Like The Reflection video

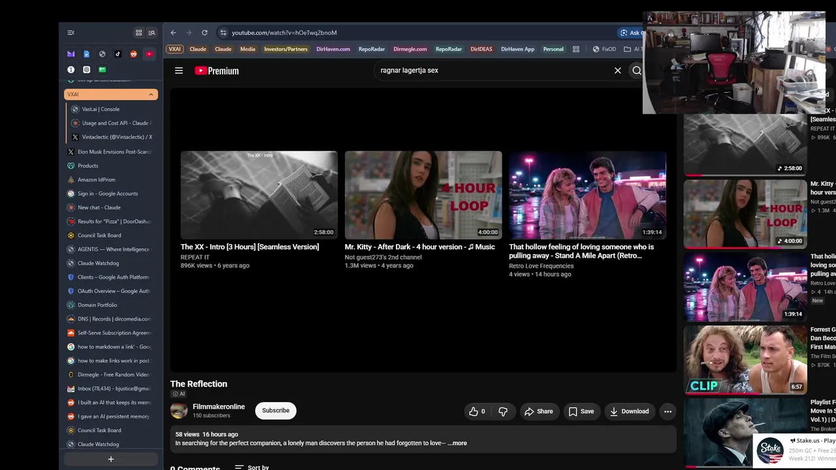[x=477, y=411]
